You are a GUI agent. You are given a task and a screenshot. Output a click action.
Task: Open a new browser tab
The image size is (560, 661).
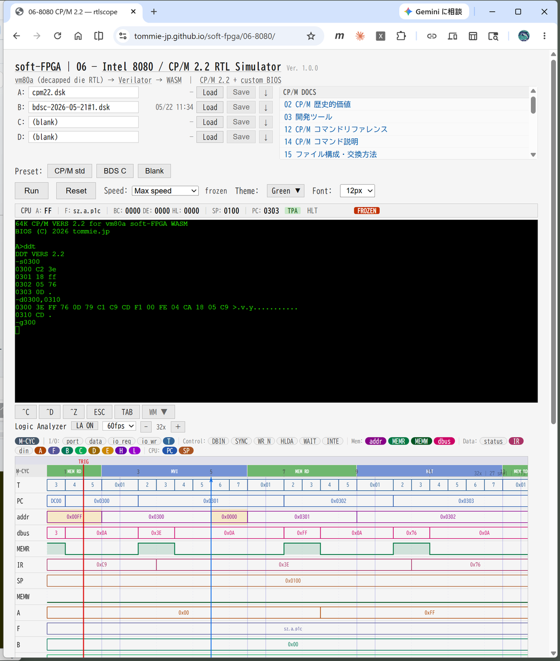154,12
